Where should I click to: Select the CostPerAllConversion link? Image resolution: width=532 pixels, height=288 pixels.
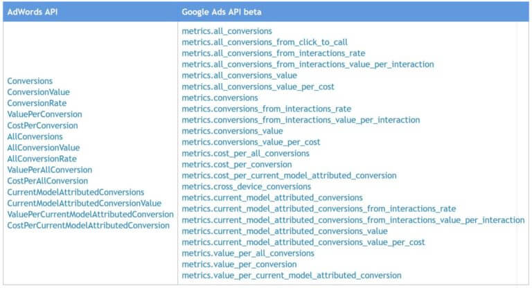48,181
